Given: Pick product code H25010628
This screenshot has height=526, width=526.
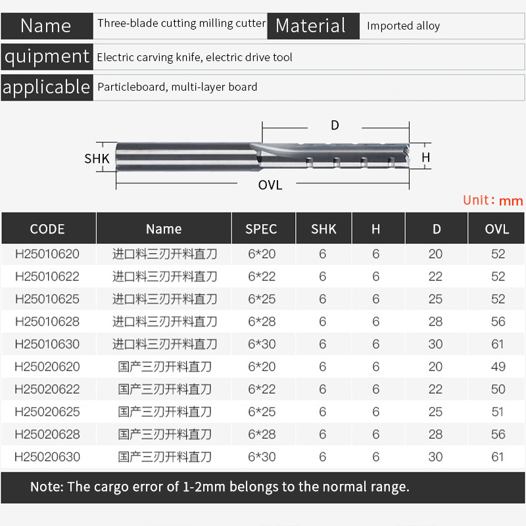Looking at the screenshot, I should pyautogui.click(x=47, y=322).
